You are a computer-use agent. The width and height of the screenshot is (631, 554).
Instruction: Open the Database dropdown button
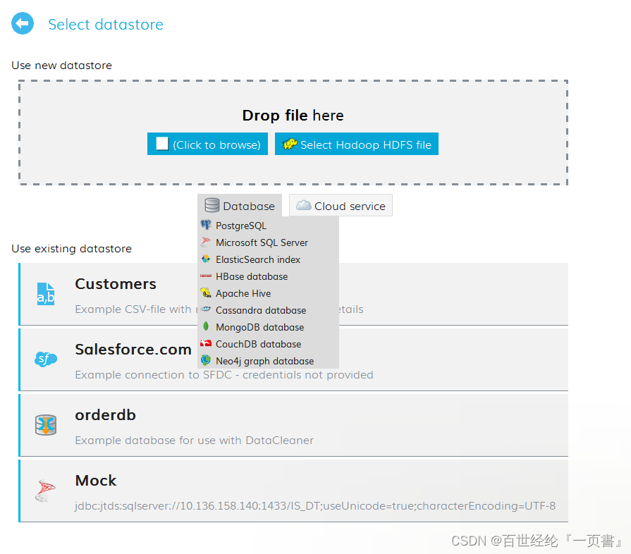point(240,206)
